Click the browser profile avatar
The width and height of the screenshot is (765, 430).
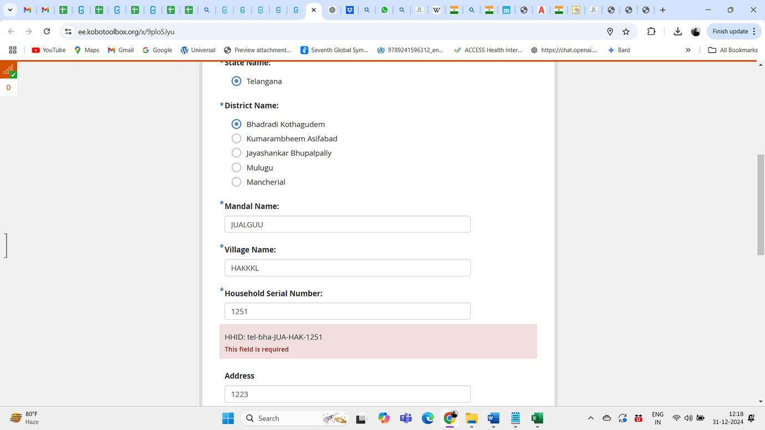tap(695, 32)
